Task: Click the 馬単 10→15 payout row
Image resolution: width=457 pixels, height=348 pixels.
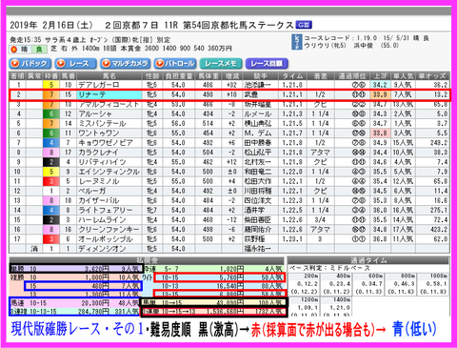Action: pos(214,303)
